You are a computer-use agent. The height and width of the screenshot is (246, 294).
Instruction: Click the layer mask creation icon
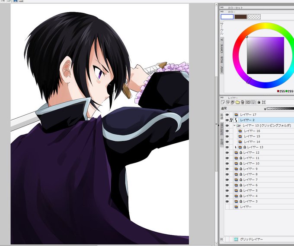(248, 102)
